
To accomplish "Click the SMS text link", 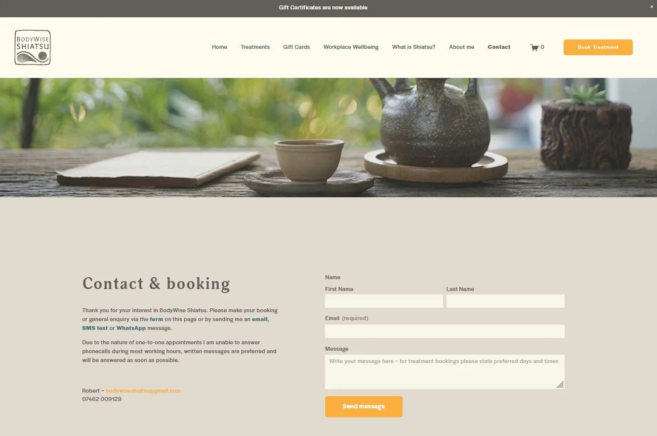I will point(95,328).
